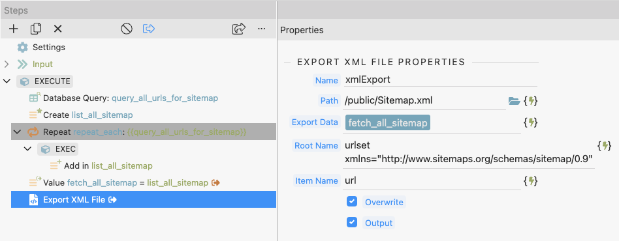Image resolution: width=619 pixels, height=241 pixels.
Task: Click the disable step circle-slash icon
Action: pyautogui.click(x=126, y=29)
